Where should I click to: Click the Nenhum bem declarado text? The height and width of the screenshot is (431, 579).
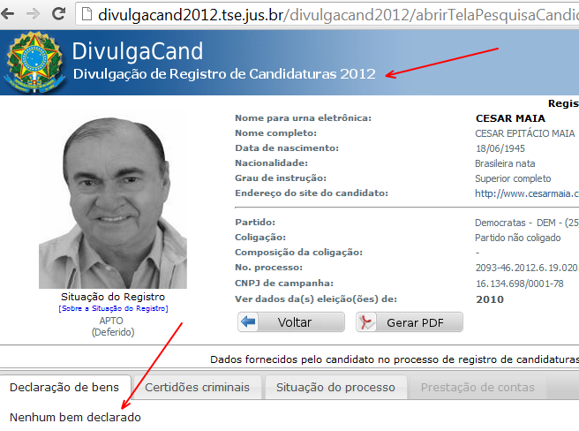[75, 418]
